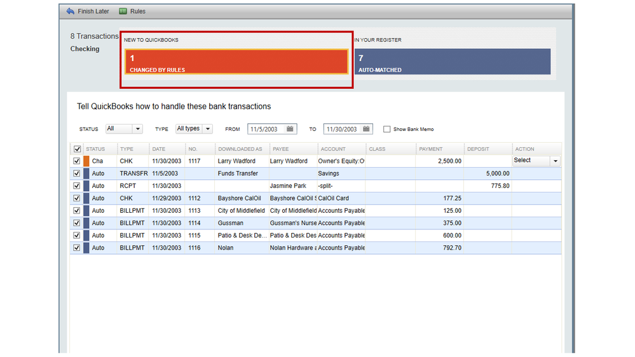The height and width of the screenshot is (357, 635).
Task: Click the 600.00 payment amount
Action: coord(452,235)
